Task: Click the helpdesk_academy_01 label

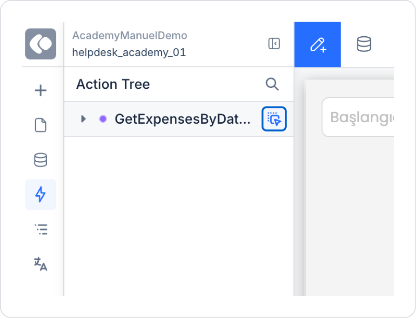Action: point(129,53)
